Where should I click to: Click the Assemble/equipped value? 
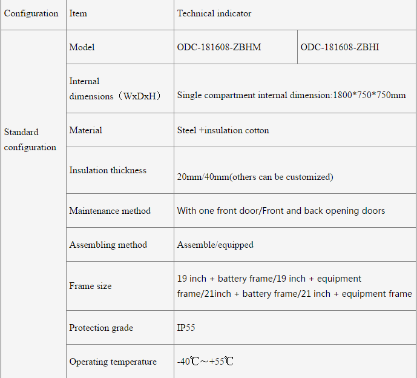click(x=215, y=245)
